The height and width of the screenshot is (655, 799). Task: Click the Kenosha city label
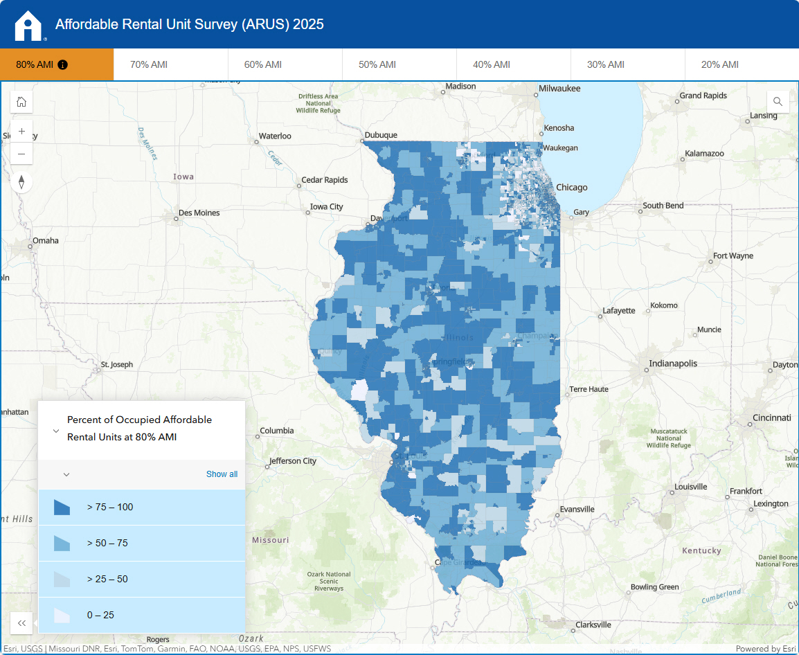[x=559, y=128]
